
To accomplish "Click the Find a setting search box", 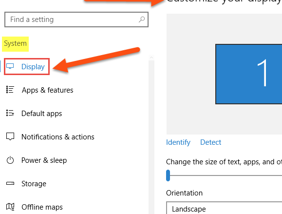I will click(x=76, y=19).
